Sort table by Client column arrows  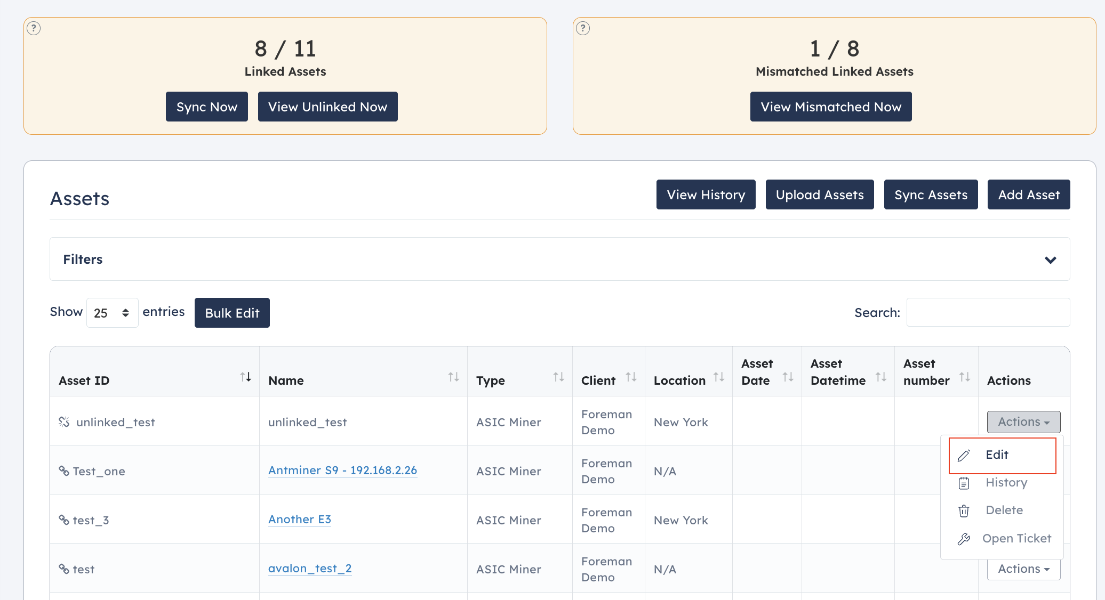point(631,377)
